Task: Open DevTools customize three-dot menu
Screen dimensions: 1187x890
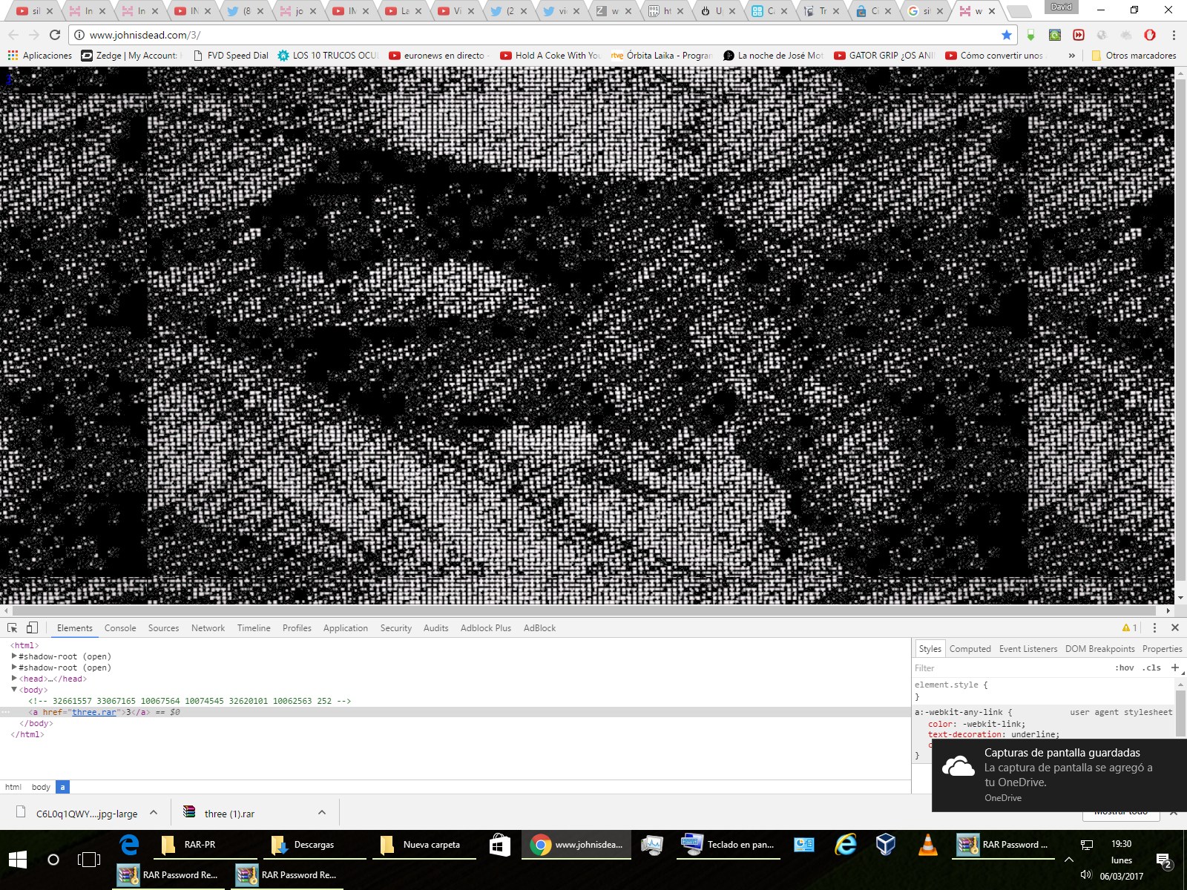Action: [x=1154, y=627]
